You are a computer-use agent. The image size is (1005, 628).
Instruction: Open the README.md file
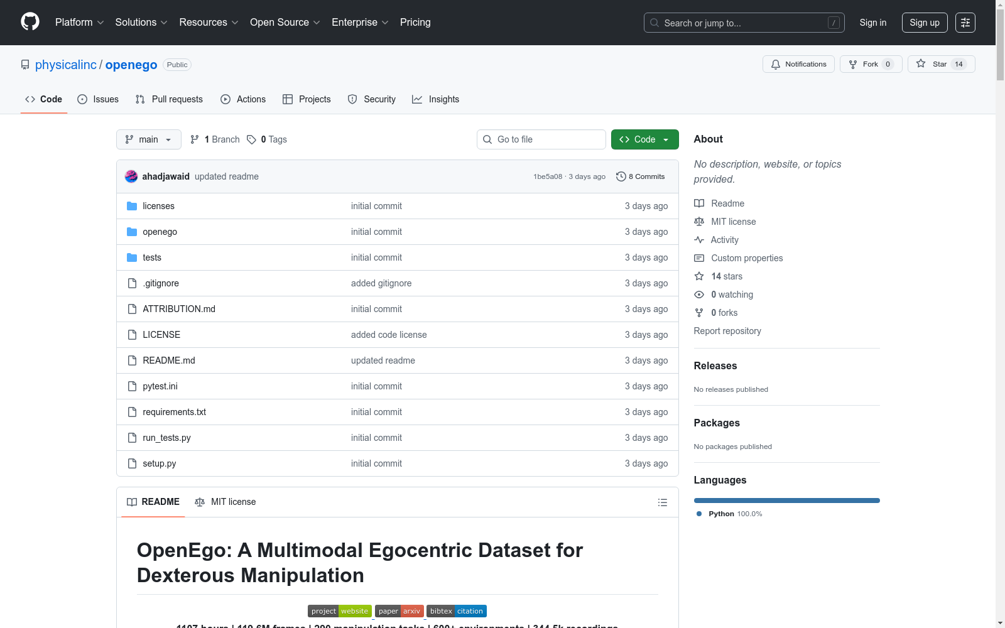click(x=169, y=360)
